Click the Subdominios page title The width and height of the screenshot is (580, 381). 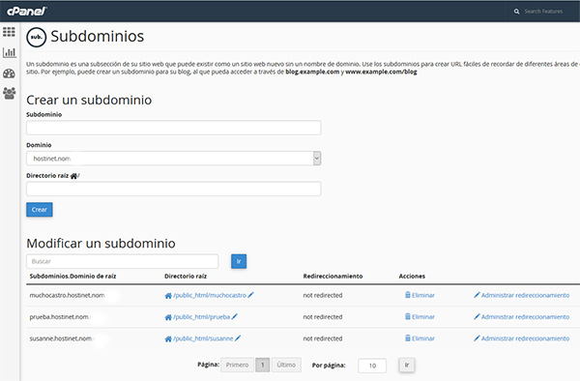pyautogui.click(x=98, y=36)
